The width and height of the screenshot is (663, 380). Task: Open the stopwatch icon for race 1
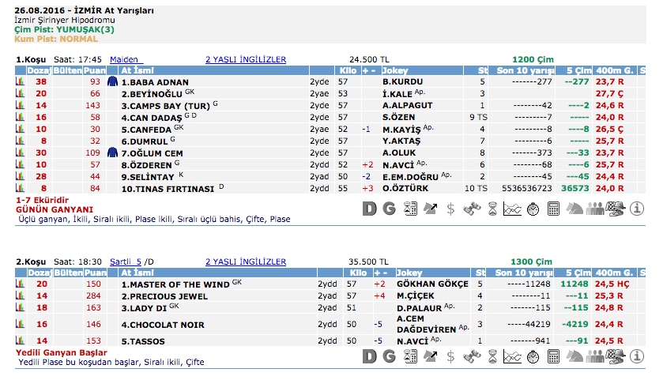coord(533,209)
